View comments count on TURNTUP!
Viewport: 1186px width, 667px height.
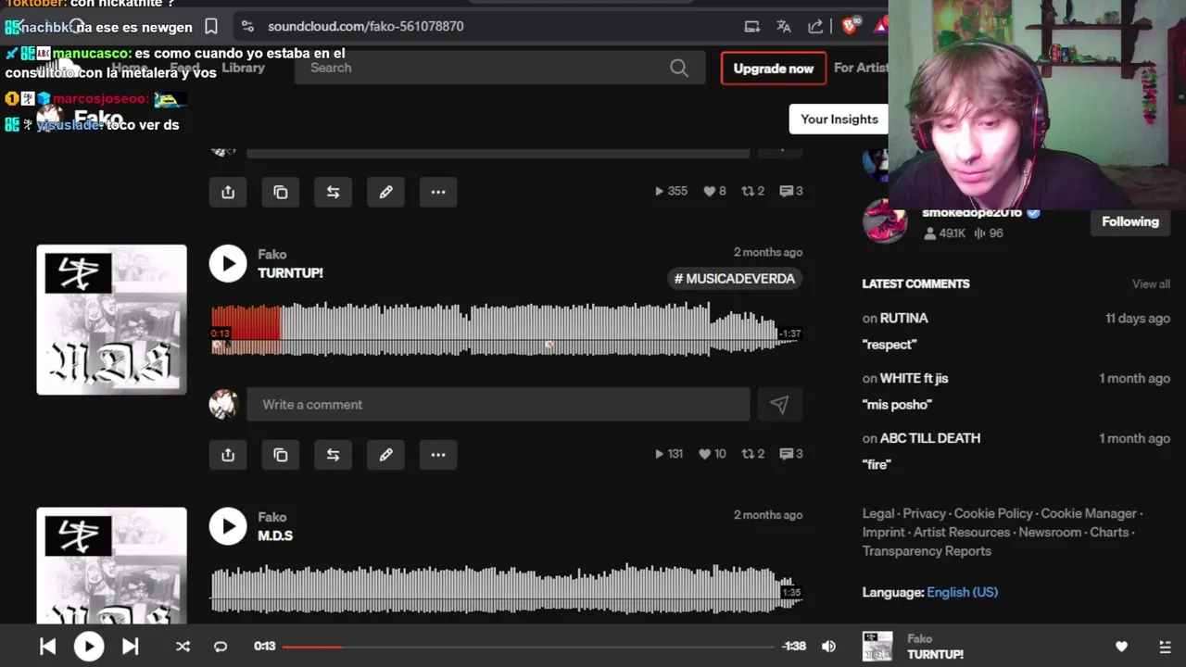pyautogui.click(x=791, y=454)
